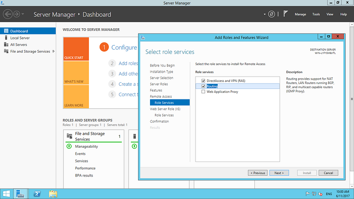The width and height of the screenshot is (354, 199).
Task: Click the File and Storage Services sidebar icon
Action: pyautogui.click(x=6, y=51)
